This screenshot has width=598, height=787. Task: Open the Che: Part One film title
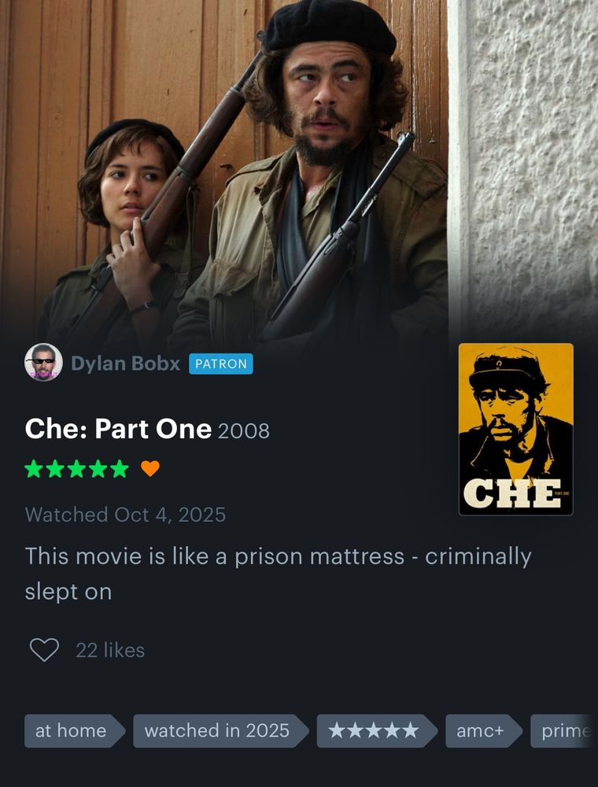tap(118, 429)
